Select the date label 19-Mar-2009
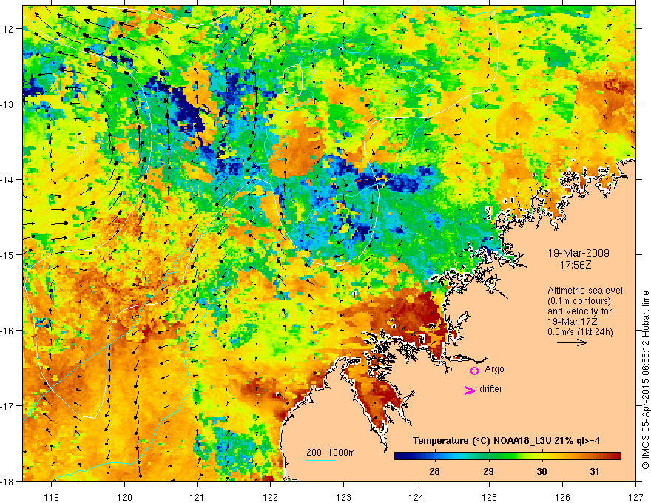 click(x=579, y=253)
